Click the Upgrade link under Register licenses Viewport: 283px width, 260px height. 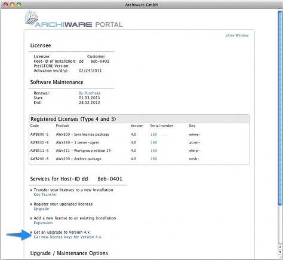coord(41,209)
